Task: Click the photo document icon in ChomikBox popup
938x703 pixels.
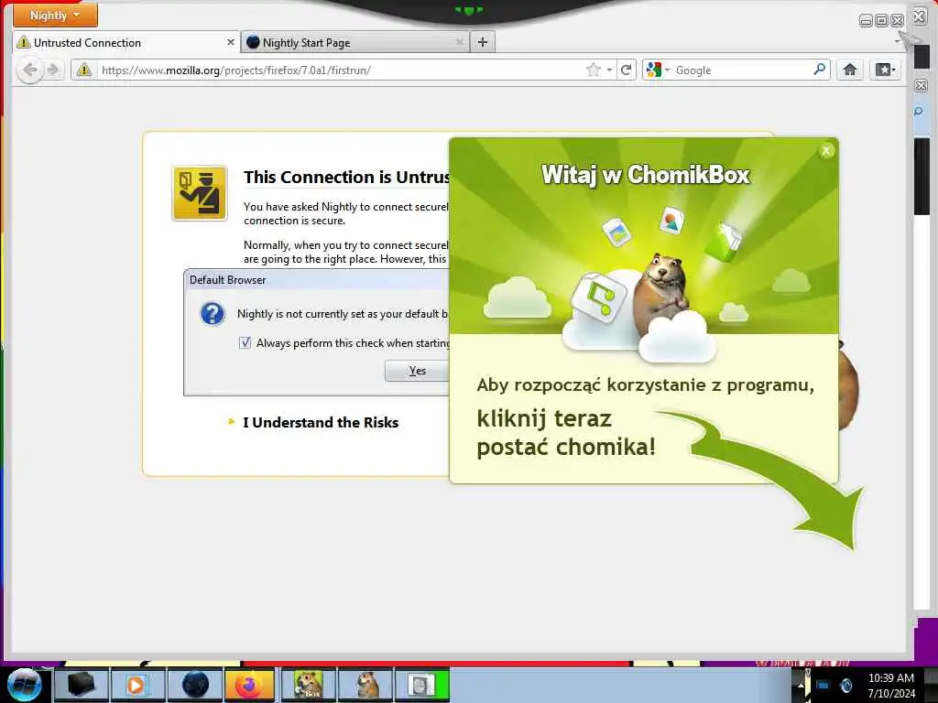Action: [x=617, y=232]
